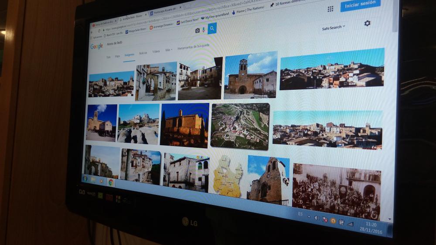Screen dimensions: 436x245
Task: Click the network signal icon in tray
Action: (350, 224)
